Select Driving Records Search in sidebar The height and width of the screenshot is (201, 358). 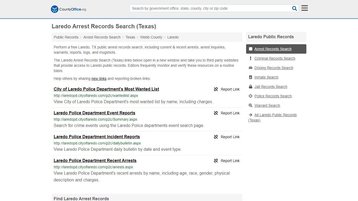(274, 68)
